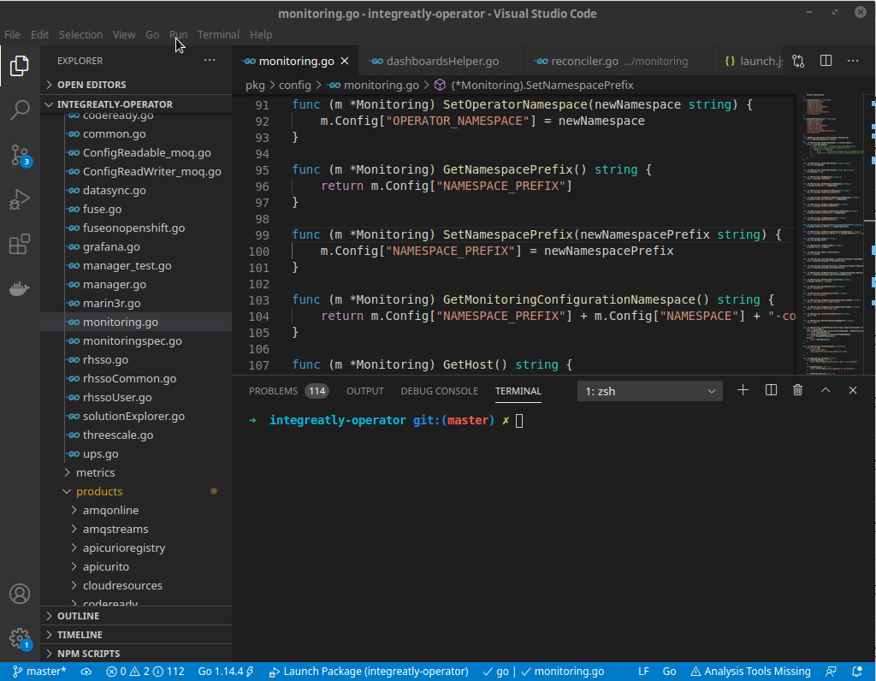The height and width of the screenshot is (681, 876).
Task: Open Source Control view with 3 changes
Action: (x=20, y=155)
